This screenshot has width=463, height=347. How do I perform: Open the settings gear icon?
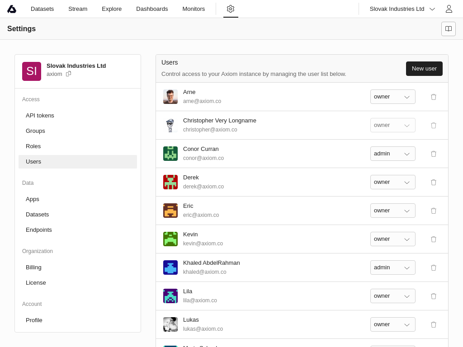[231, 9]
